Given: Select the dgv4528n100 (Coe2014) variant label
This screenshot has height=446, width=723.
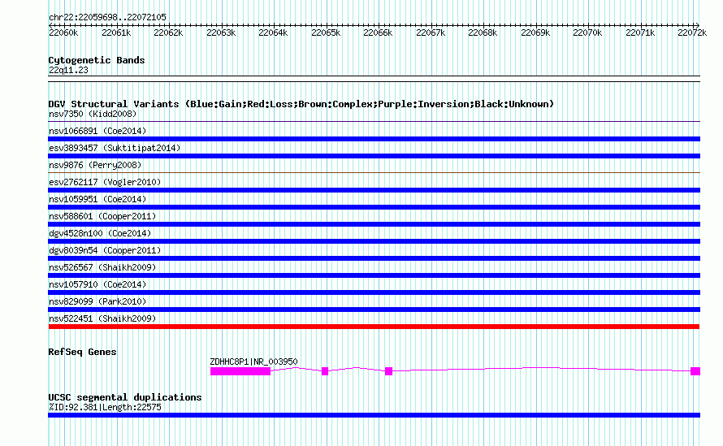Looking at the screenshot, I should coord(100,233).
